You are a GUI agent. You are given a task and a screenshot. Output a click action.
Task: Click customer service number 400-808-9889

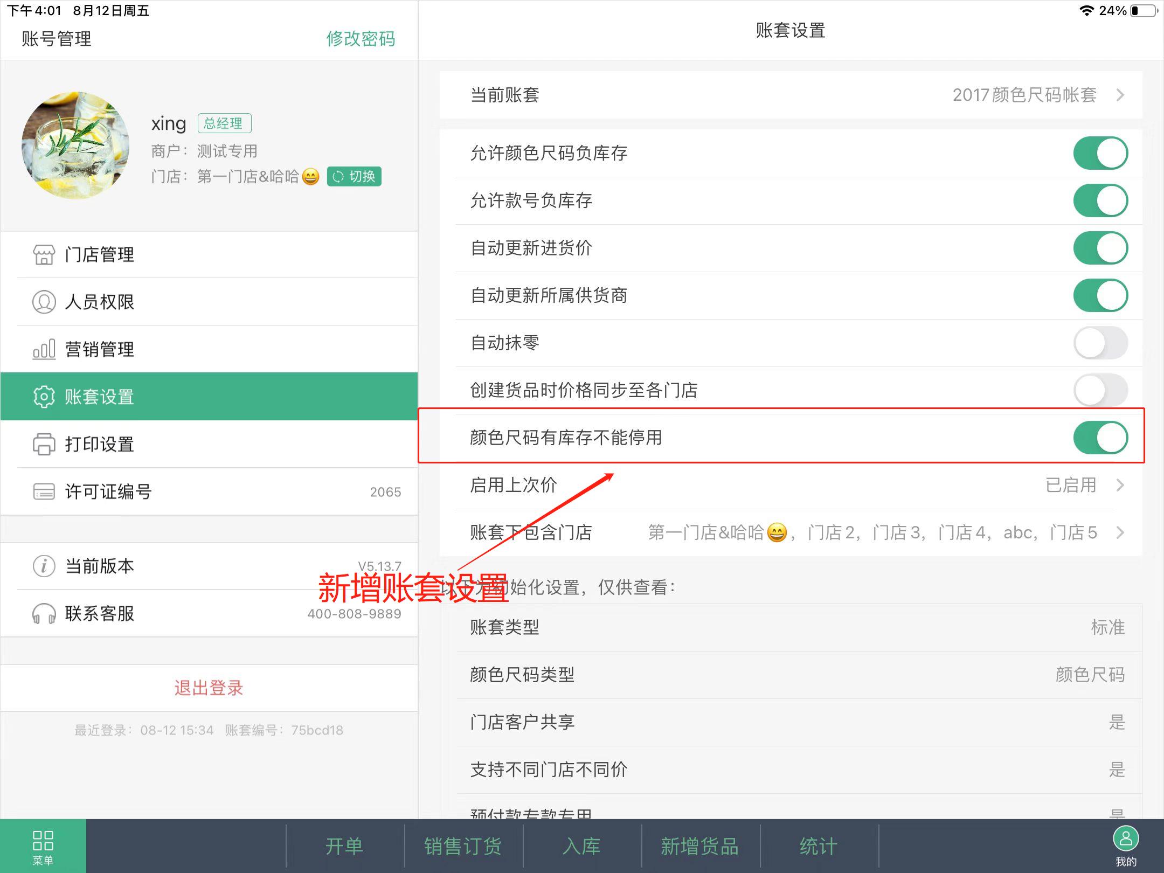[x=354, y=614]
